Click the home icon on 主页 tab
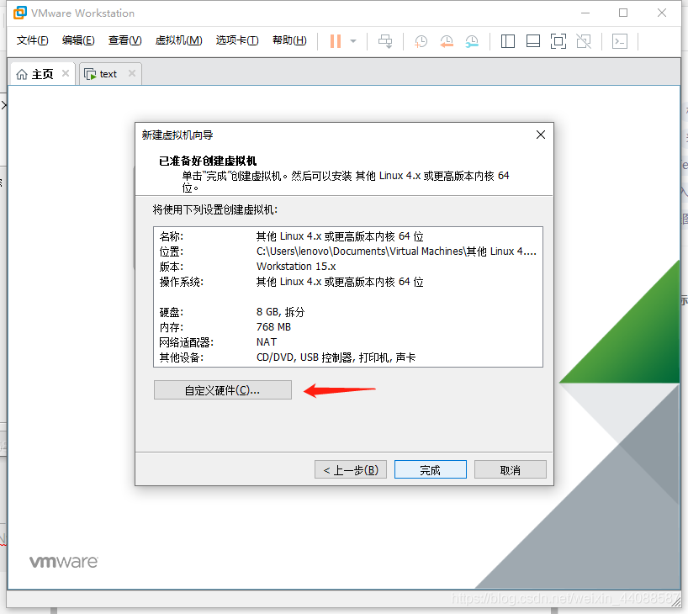This screenshot has width=688, height=614. (22, 74)
